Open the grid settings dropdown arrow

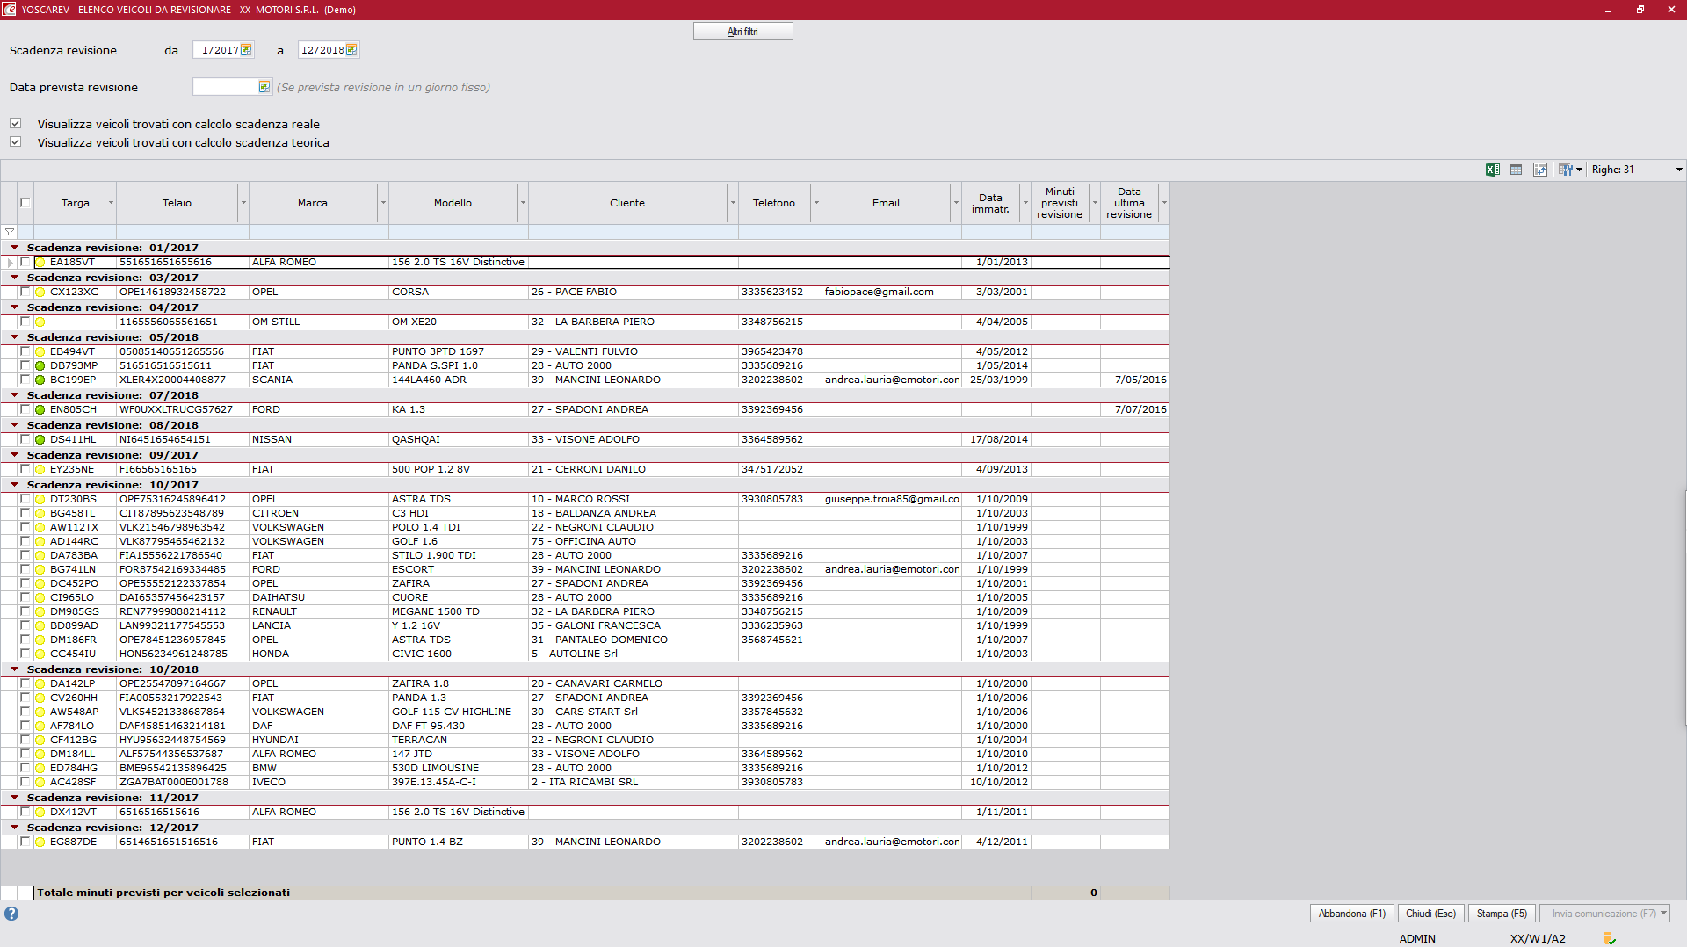point(1579,170)
